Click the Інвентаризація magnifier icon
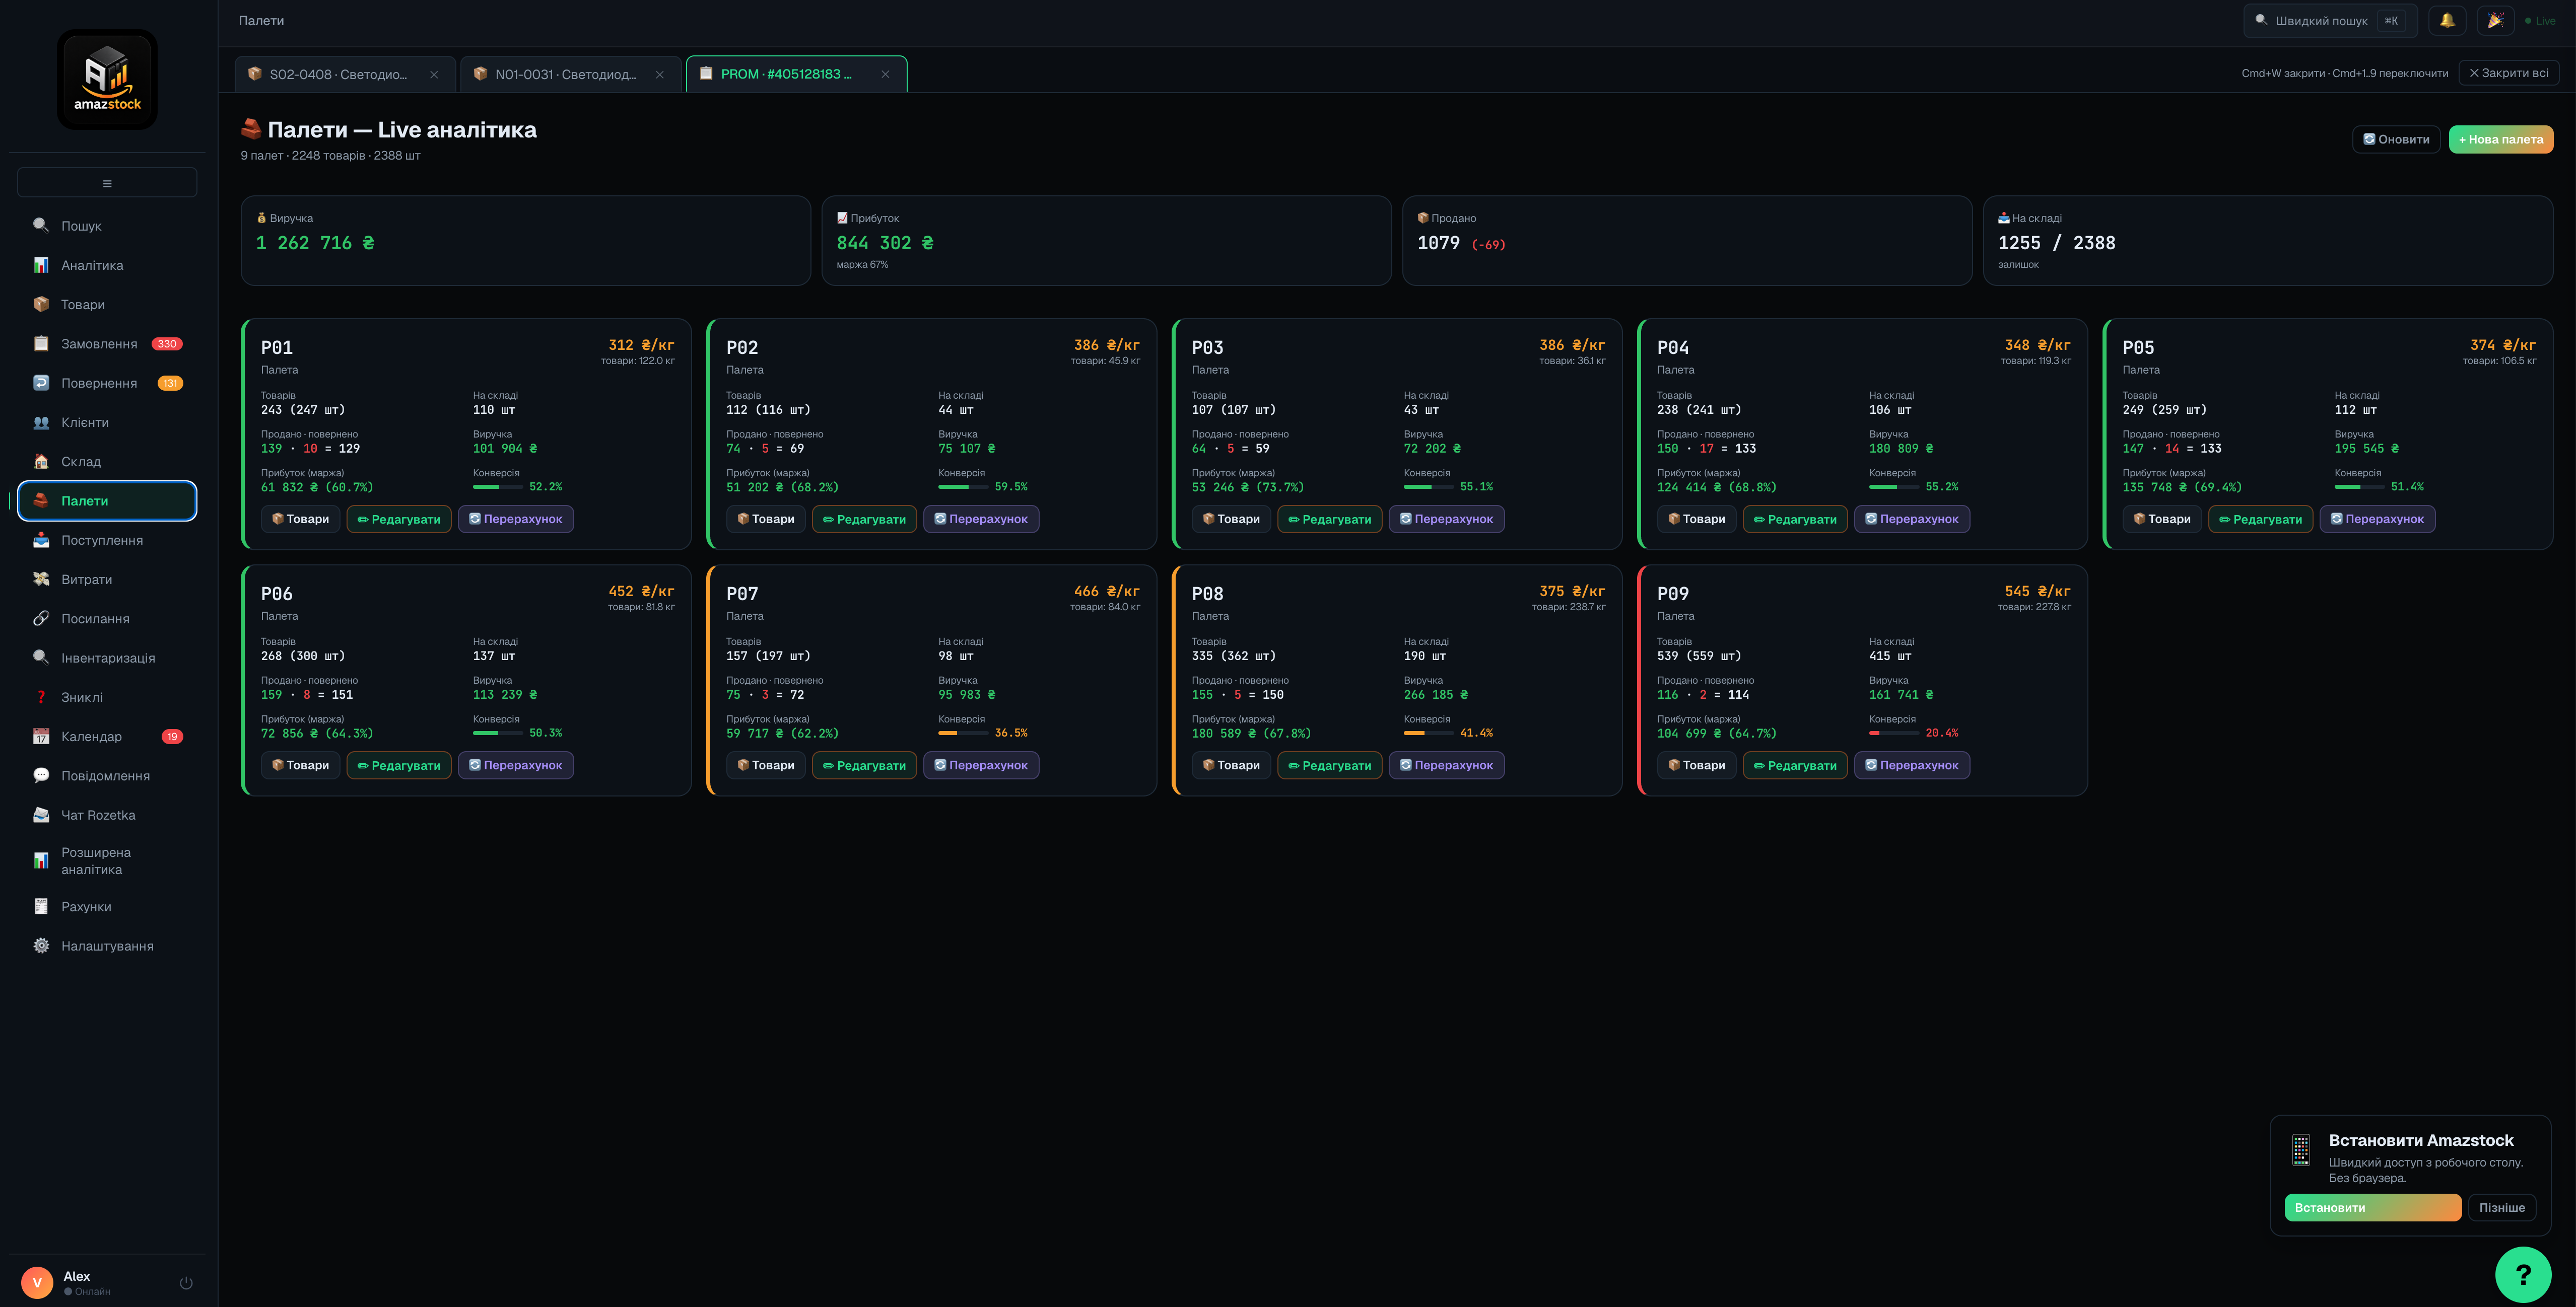This screenshot has width=2576, height=1307. point(41,658)
